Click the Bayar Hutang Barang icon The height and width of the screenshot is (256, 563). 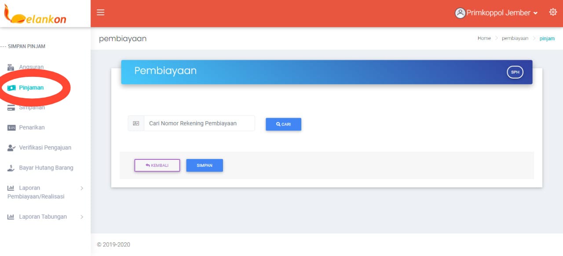point(11,168)
